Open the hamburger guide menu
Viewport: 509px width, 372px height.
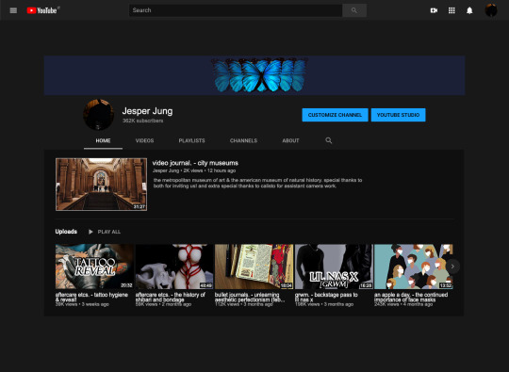tap(13, 10)
